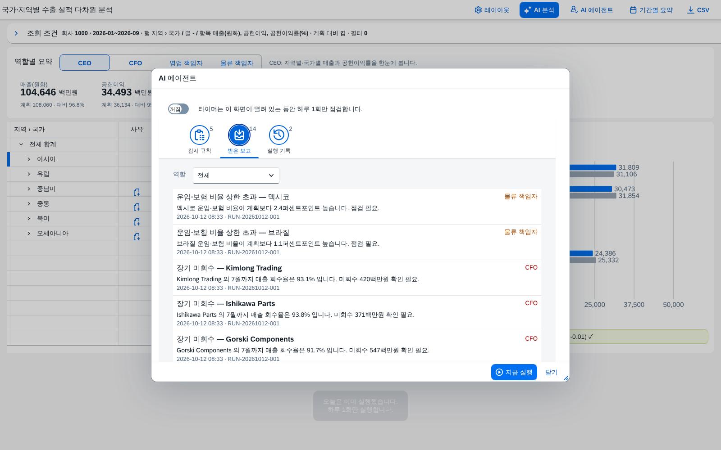Close the dialog with 닫기
Viewport: 721px width, 450px height.
tap(551, 372)
